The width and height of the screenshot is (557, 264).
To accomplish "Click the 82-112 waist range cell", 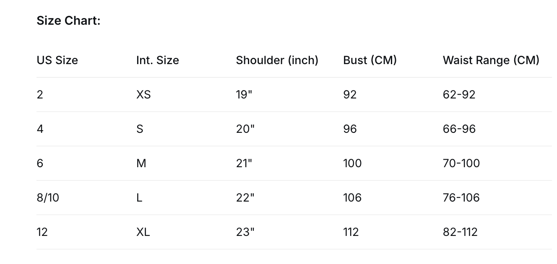I will pos(460,232).
